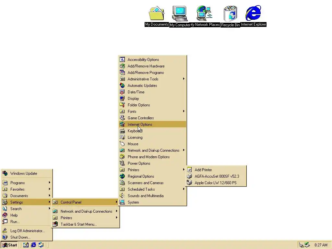Click the Keyboard icon in Control Panel

pyautogui.click(x=122, y=131)
